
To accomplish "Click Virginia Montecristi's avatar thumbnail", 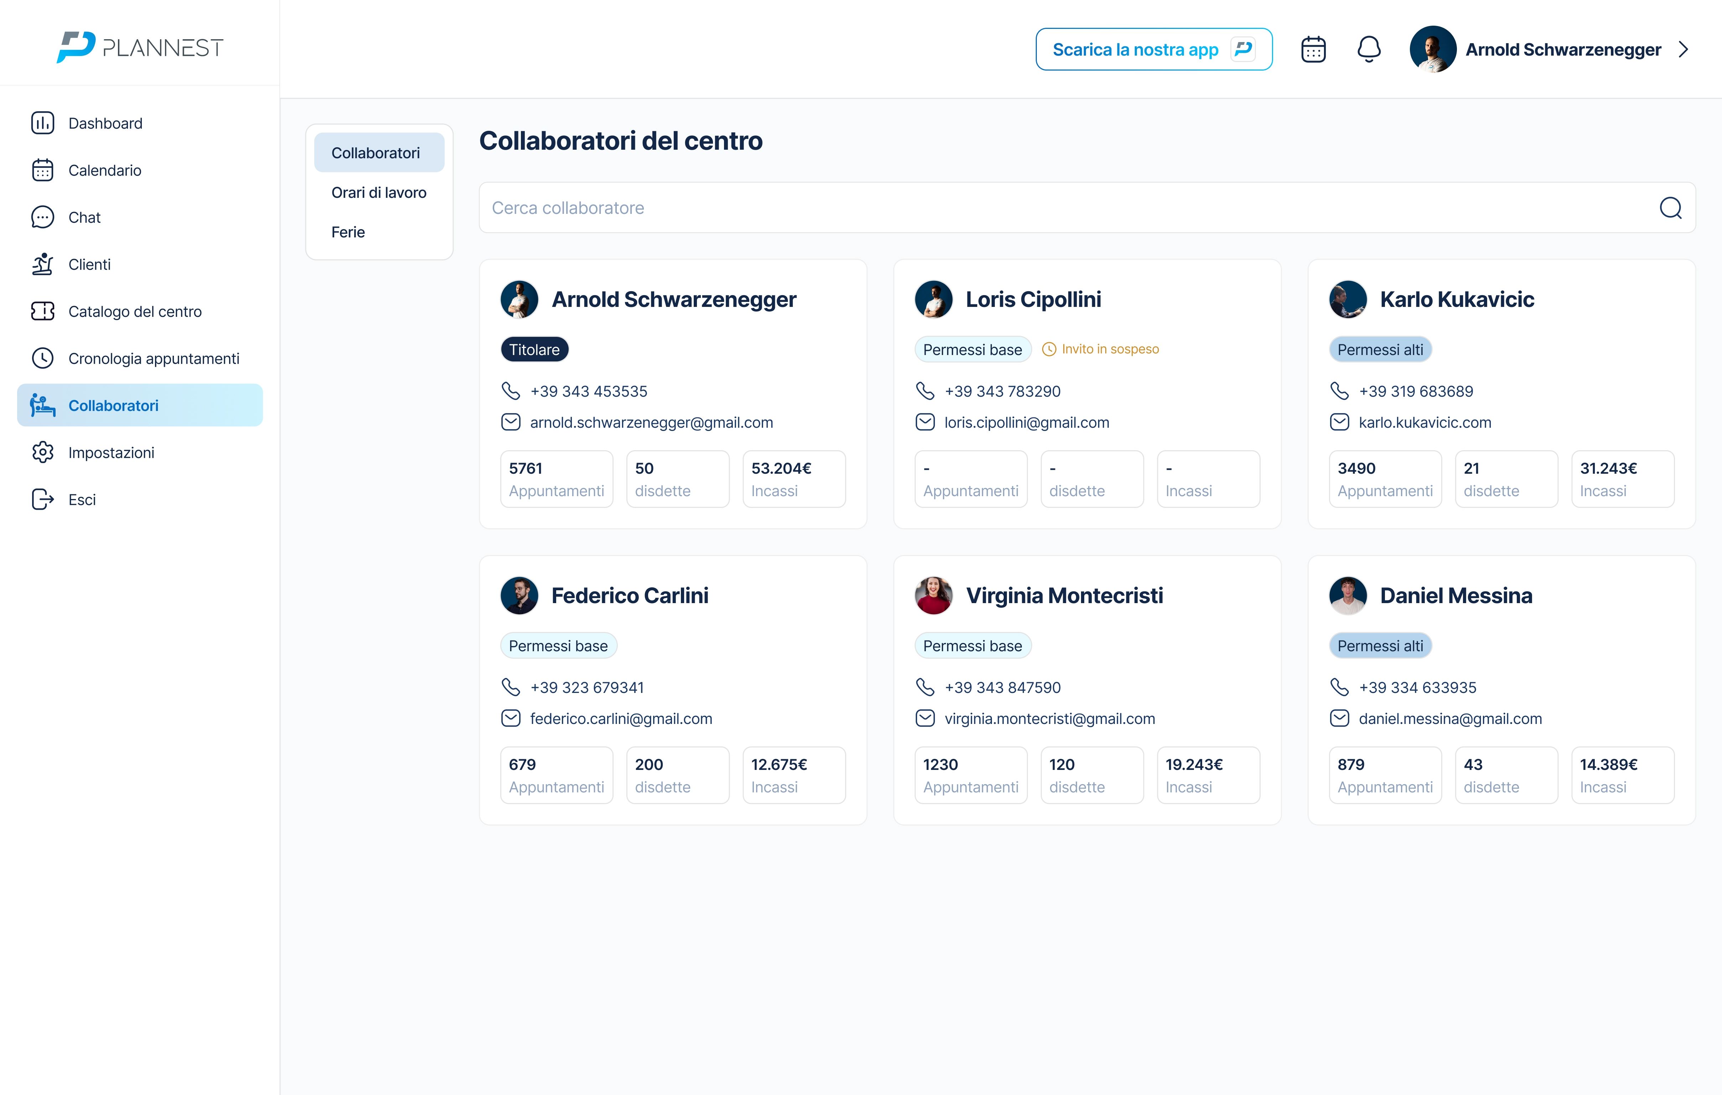I will click(933, 596).
